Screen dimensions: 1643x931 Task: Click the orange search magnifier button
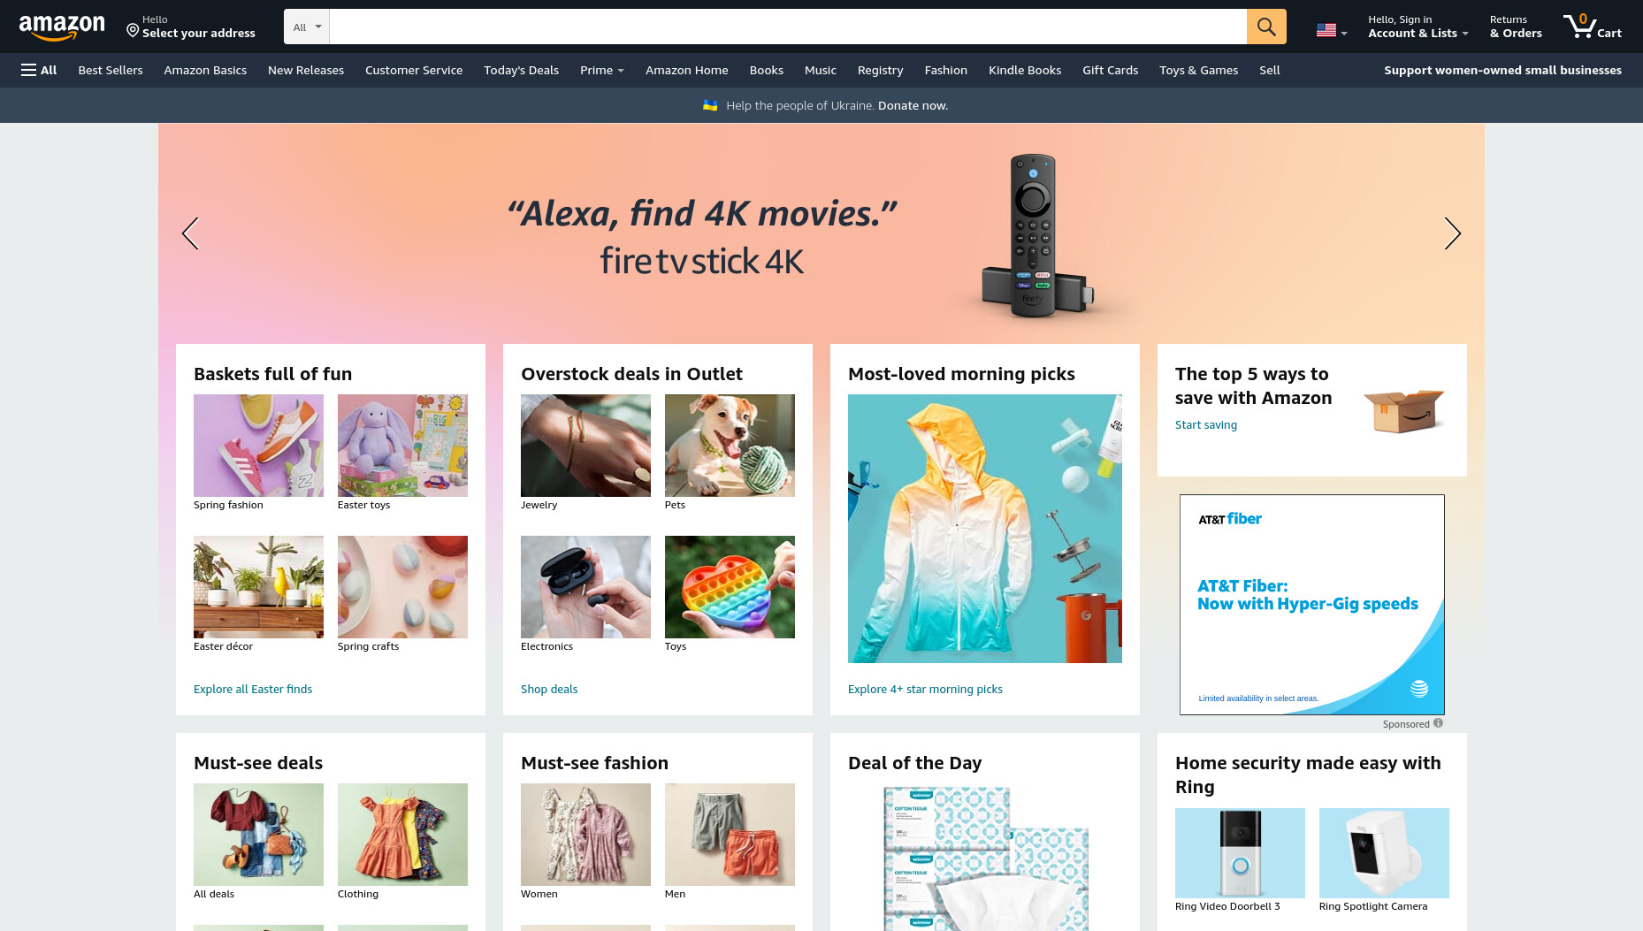point(1266,27)
